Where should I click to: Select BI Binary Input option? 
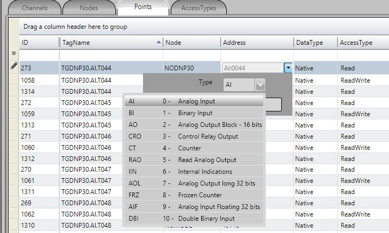point(193,113)
